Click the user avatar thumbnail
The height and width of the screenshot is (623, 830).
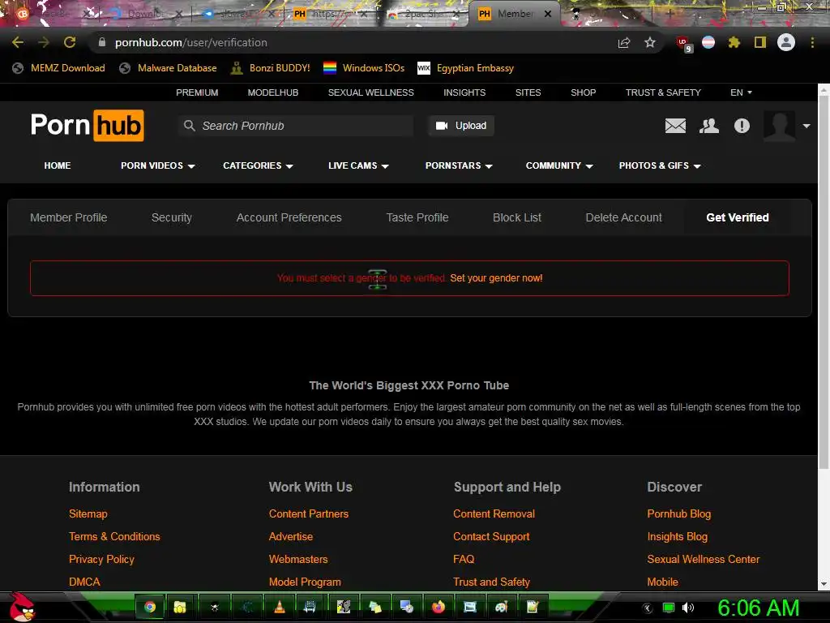pos(779,126)
